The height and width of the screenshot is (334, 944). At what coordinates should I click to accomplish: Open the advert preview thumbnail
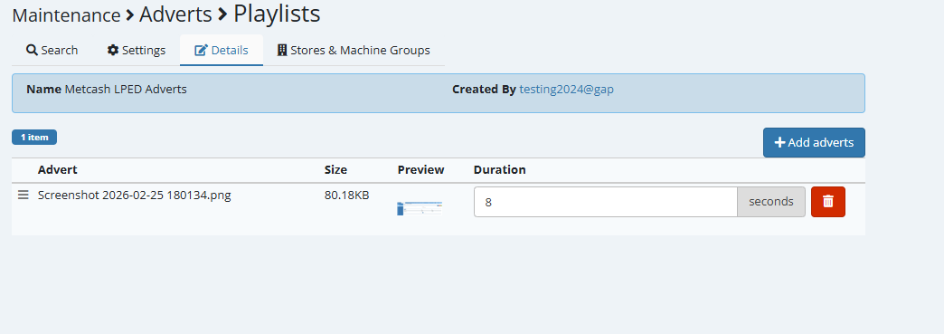click(420, 208)
